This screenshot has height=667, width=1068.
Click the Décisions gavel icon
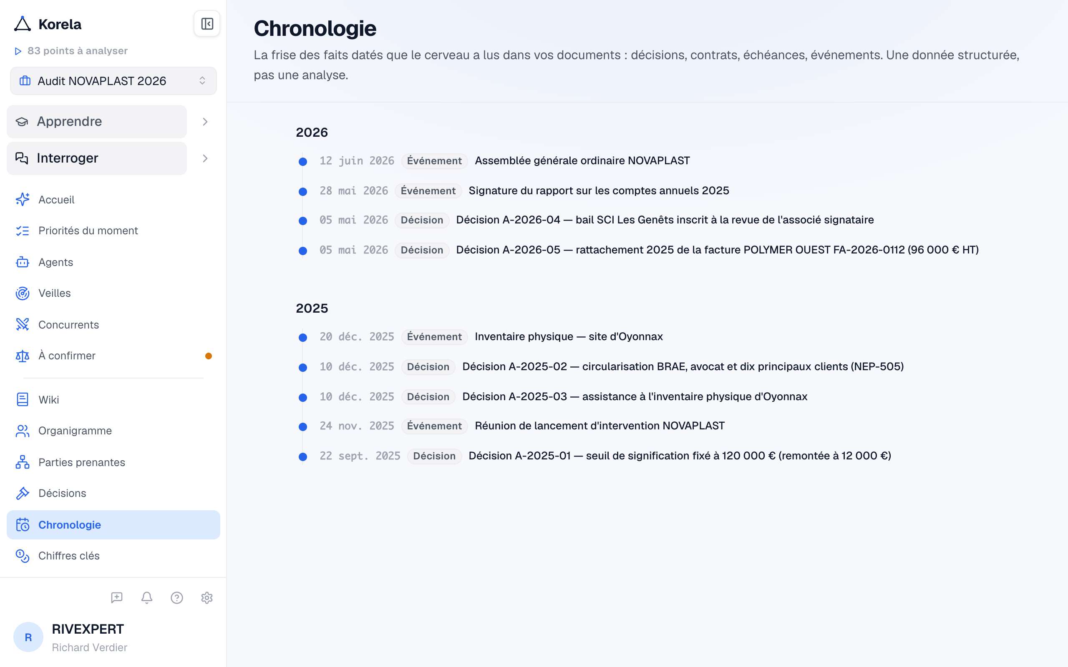pos(23,493)
